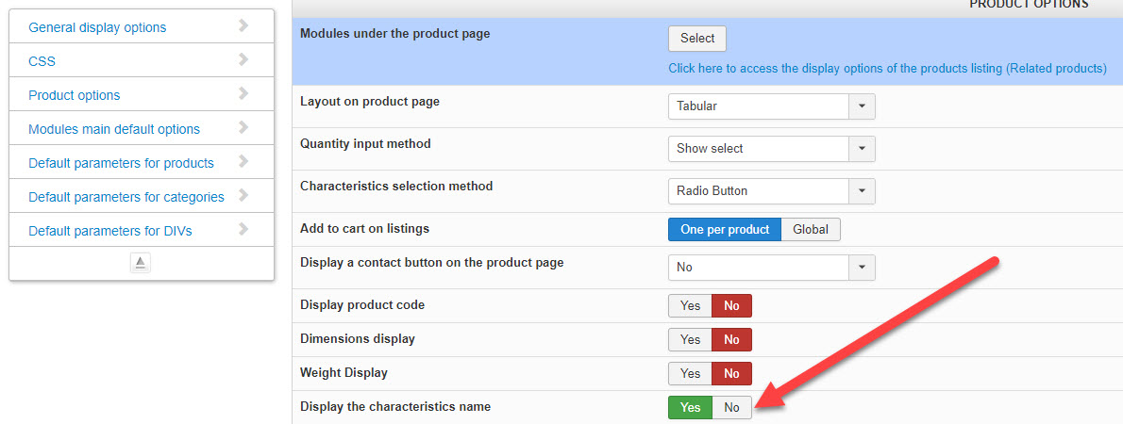Click chevron icon beside General display options
The image size is (1123, 424).
pyautogui.click(x=243, y=26)
